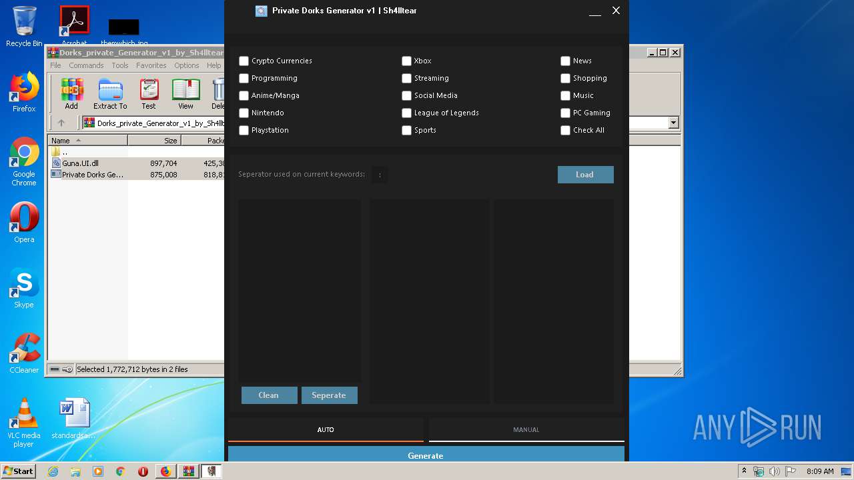Check the Xbox option
Screen dimensions: 854x480
click(x=407, y=61)
